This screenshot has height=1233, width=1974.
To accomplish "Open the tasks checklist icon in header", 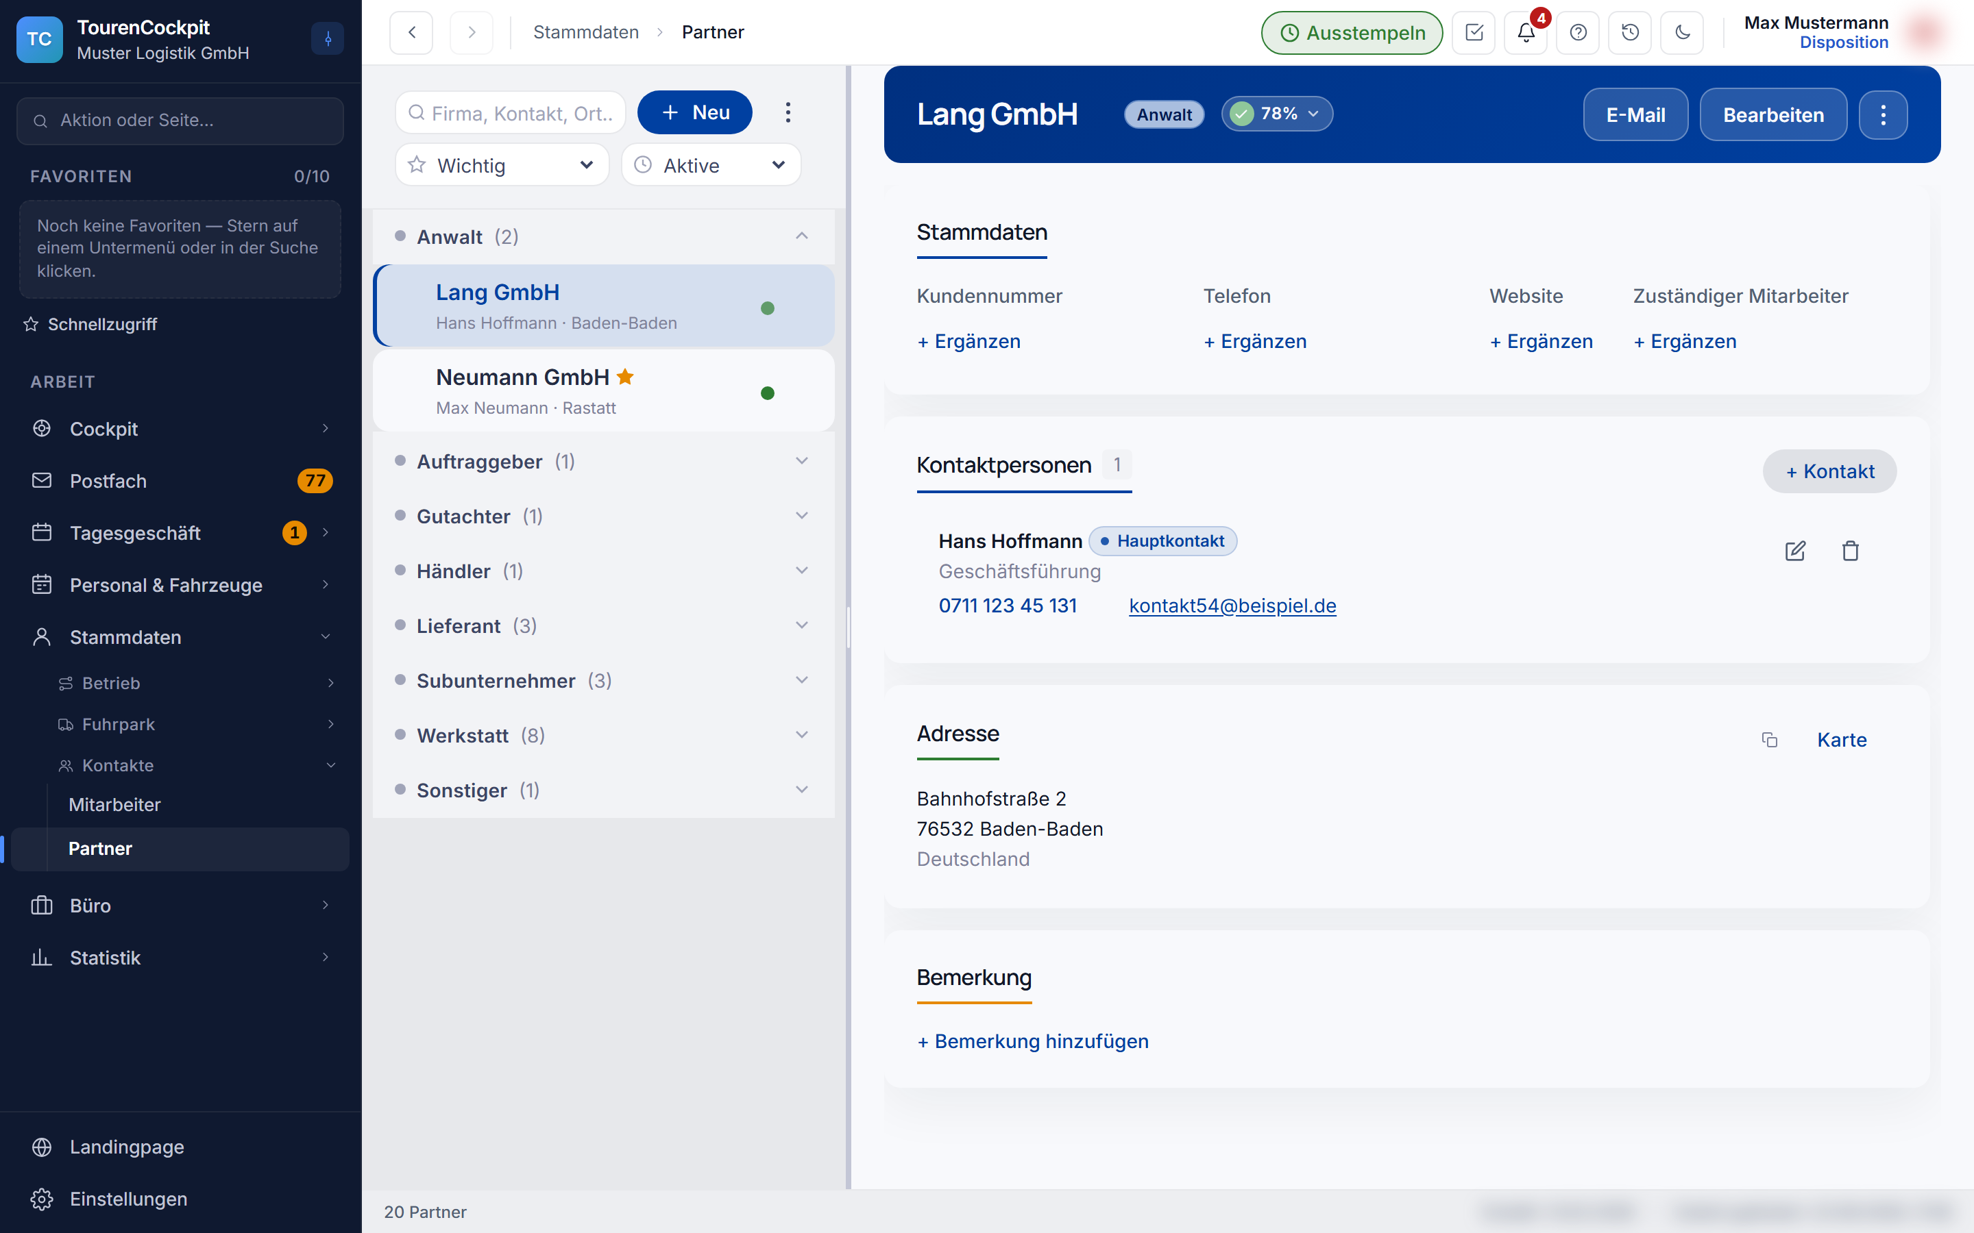I will [x=1473, y=33].
